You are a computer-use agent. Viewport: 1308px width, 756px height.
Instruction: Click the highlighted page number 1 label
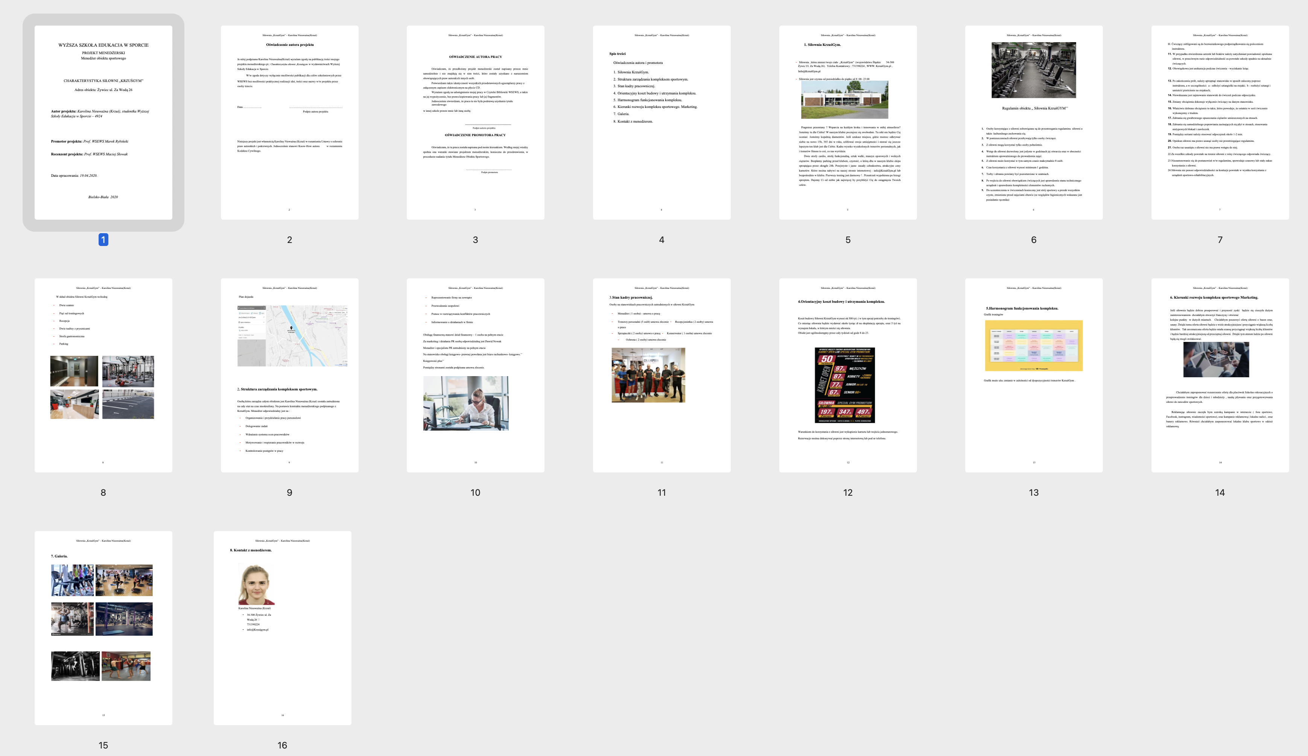coord(103,240)
